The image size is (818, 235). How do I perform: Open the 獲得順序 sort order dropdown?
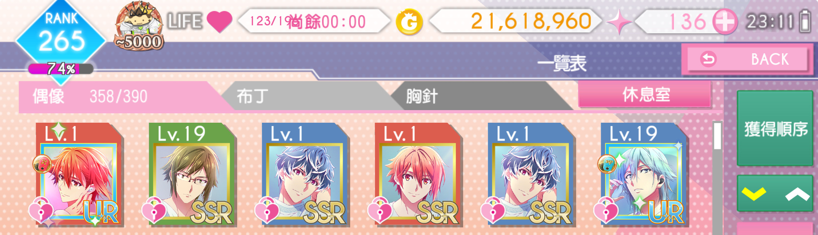pyautogui.click(x=775, y=129)
